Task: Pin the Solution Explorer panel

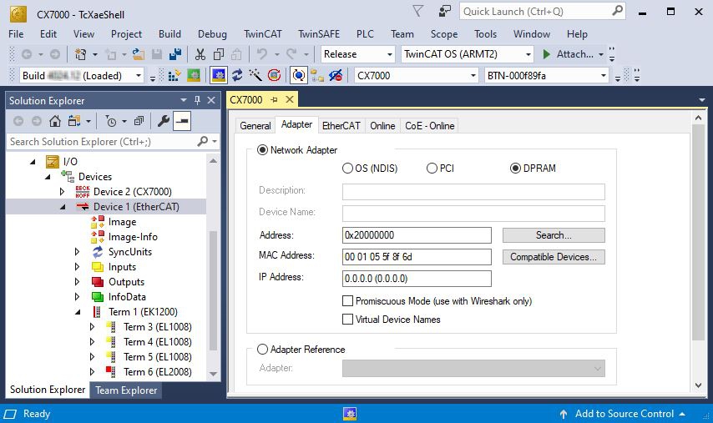Action: pos(197,100)
